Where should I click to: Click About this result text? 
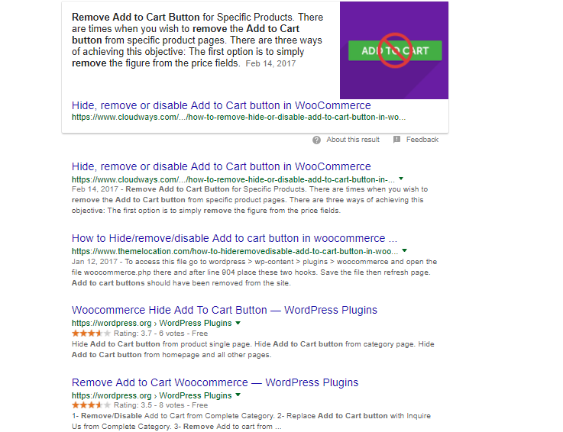(353, 140)
